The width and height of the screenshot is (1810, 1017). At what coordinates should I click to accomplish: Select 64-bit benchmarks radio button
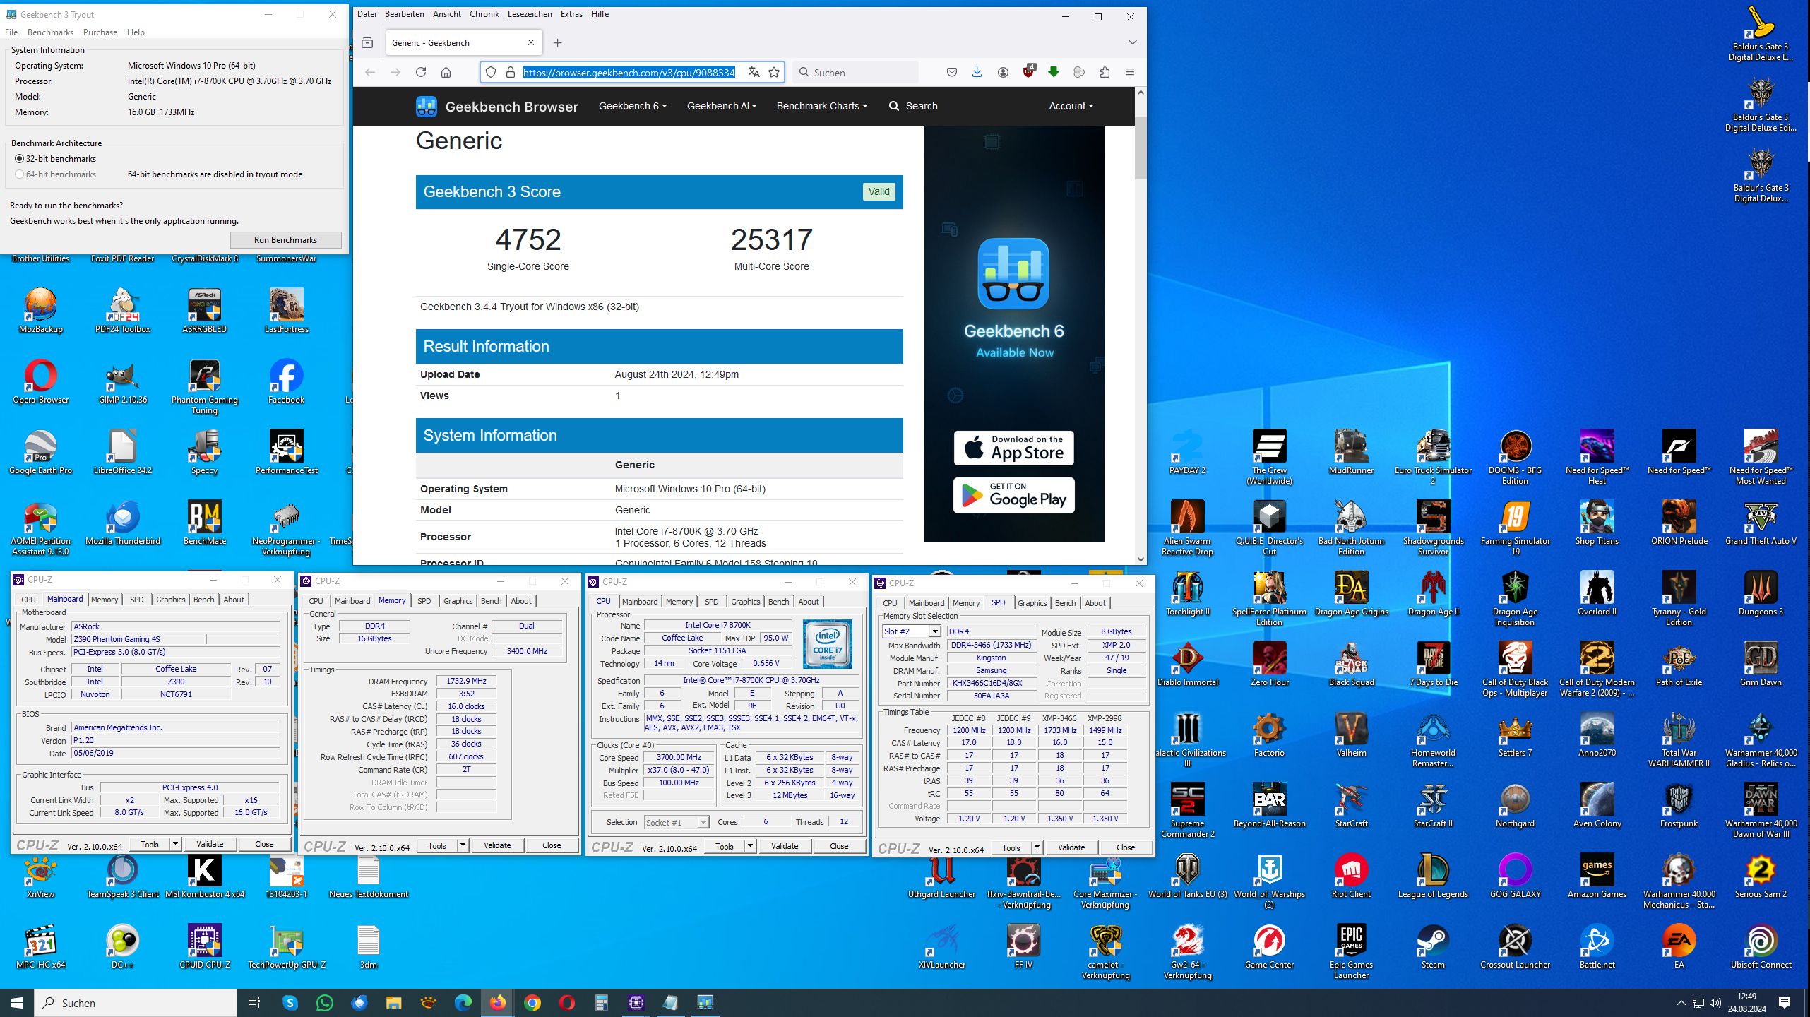(19, 174)
